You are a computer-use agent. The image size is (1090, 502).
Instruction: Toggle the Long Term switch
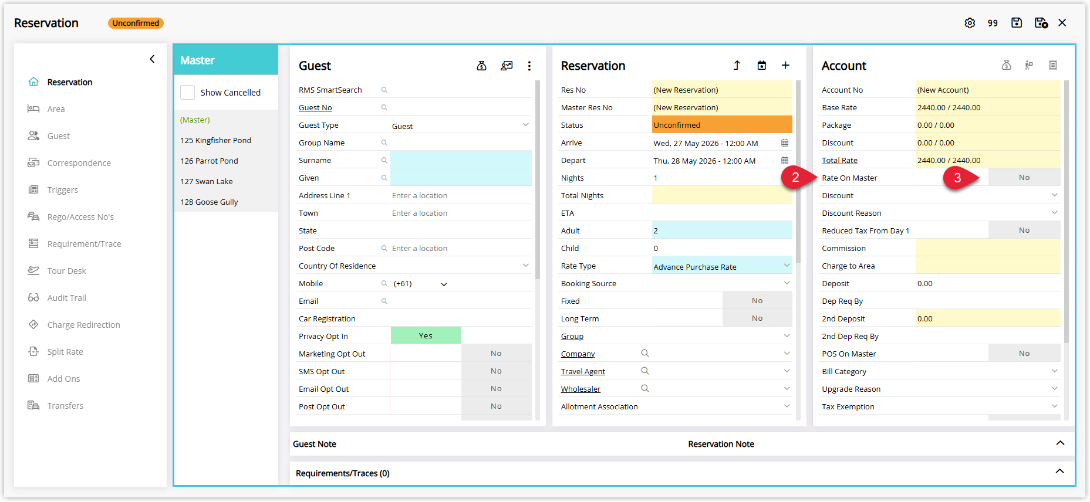757,318
